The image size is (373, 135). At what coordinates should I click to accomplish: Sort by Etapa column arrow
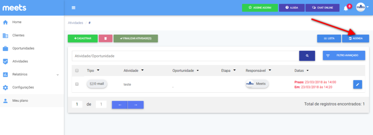(x=234, y=70)
